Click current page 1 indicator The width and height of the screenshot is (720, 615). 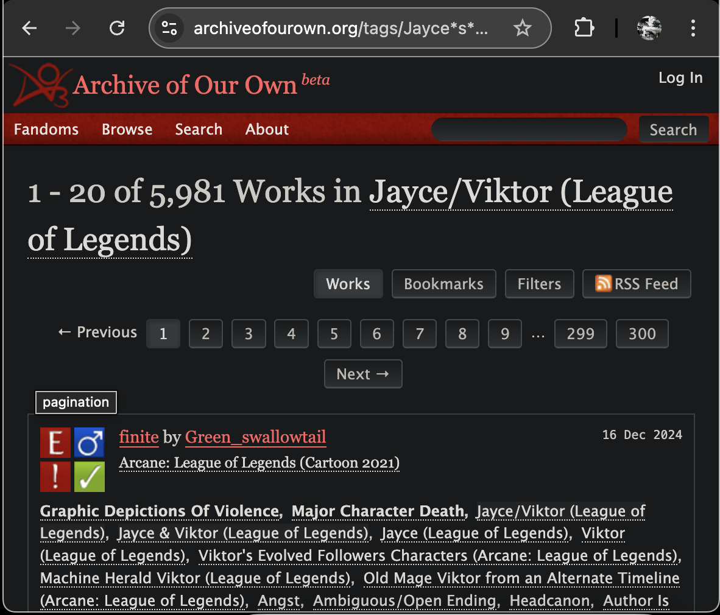(x=163, y=334)
